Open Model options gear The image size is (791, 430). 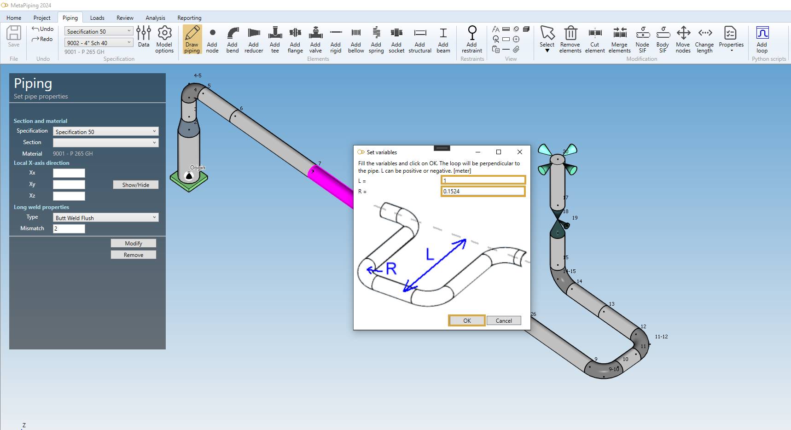click(x=164, y=39)
